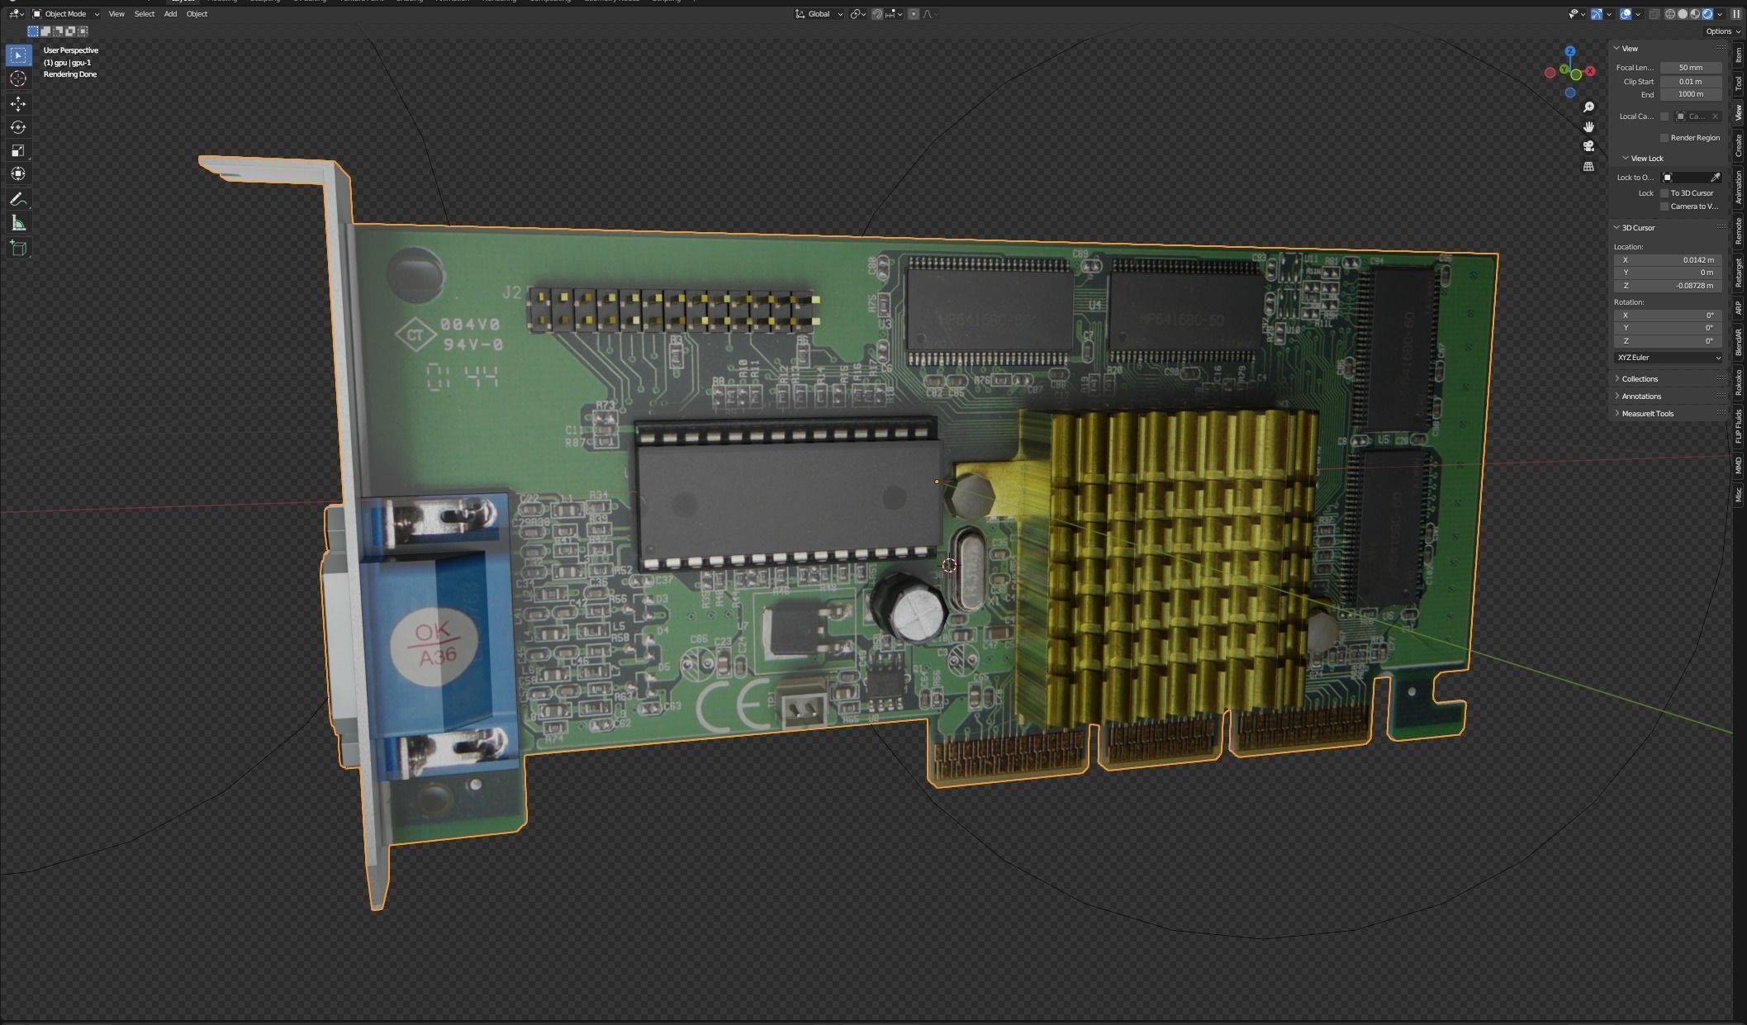Open the Add menu
The image size is (1747, 1025).
coord(169,14)
